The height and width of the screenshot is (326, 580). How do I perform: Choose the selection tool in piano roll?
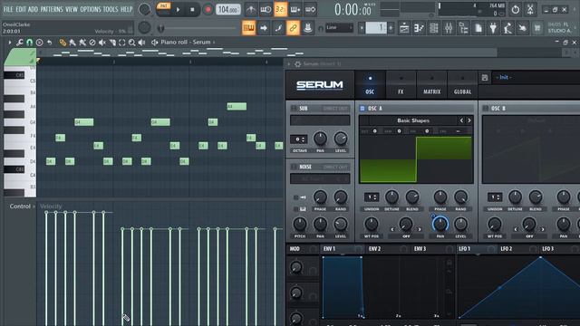coord(122,43)
